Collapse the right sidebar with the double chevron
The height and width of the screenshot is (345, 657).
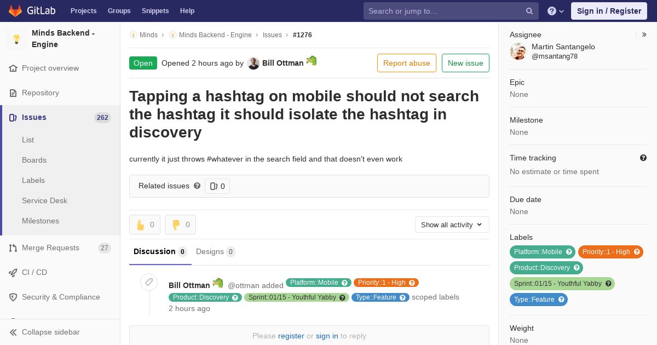point(644,34)
